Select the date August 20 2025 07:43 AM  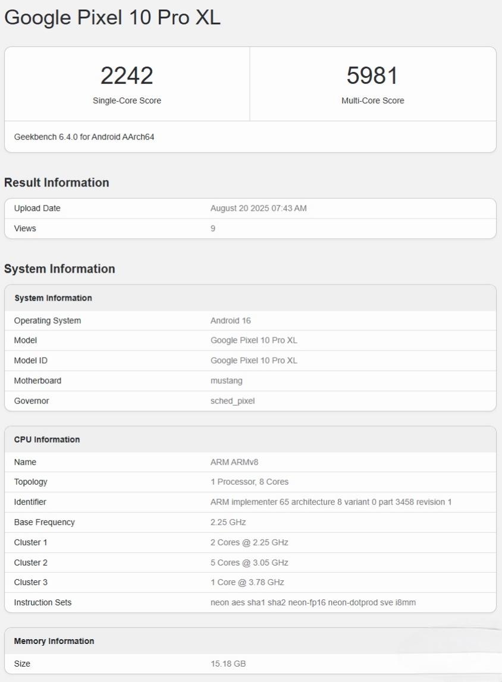pyautogui.click(x=259, y=209)
